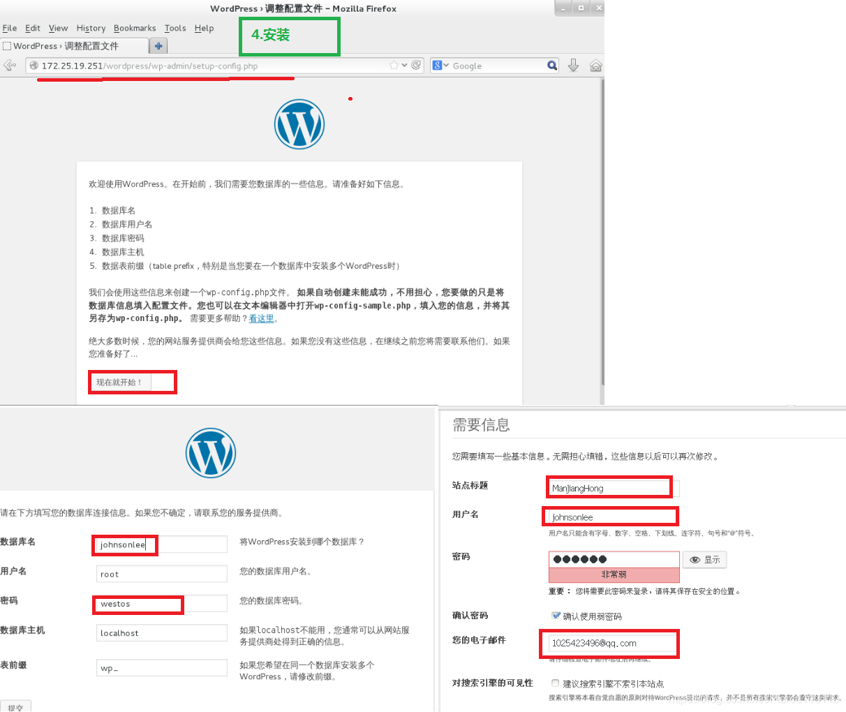Open the bookmark star dropdown in the address bar
This screenshot has height=712, width=846.
coord(394,64)
